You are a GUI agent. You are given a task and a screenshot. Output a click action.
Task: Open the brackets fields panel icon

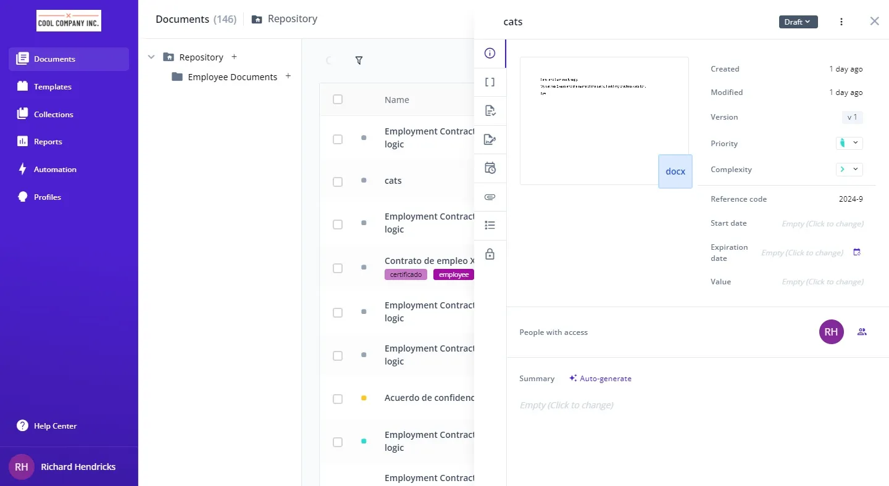point(490,82)
